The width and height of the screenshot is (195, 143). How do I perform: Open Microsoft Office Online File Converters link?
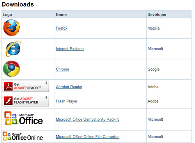click(x=88, y=137)
